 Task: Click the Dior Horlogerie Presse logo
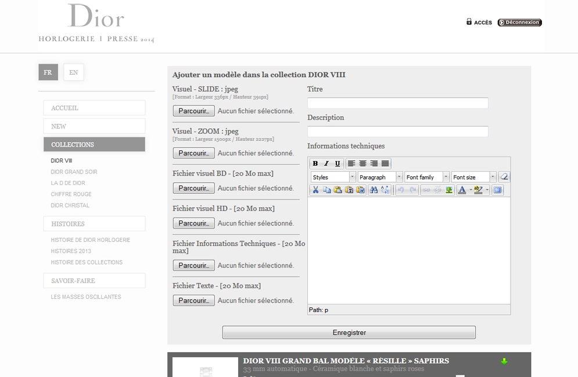click(x=96, y=23)
